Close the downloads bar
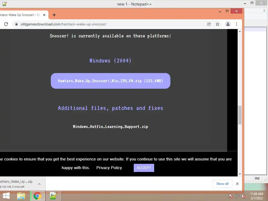The width and height of the screenshot is (268, 201). (237, 184)
